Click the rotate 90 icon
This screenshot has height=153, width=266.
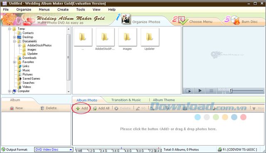(x=138, y=109)
